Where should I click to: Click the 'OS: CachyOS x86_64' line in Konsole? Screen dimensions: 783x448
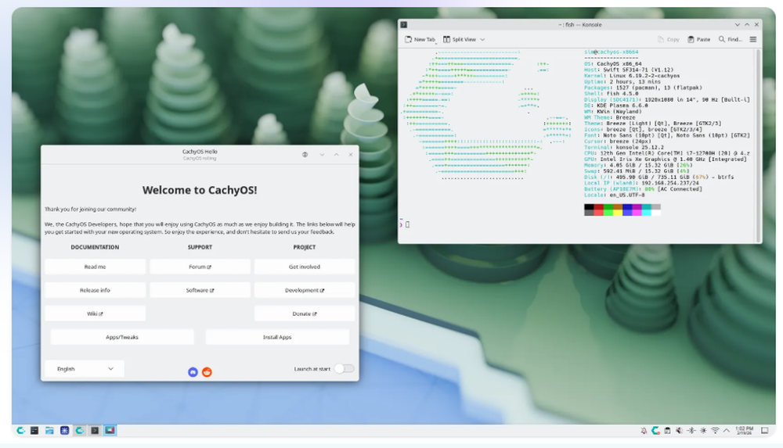pyautogui.click(x=613, y=64)
